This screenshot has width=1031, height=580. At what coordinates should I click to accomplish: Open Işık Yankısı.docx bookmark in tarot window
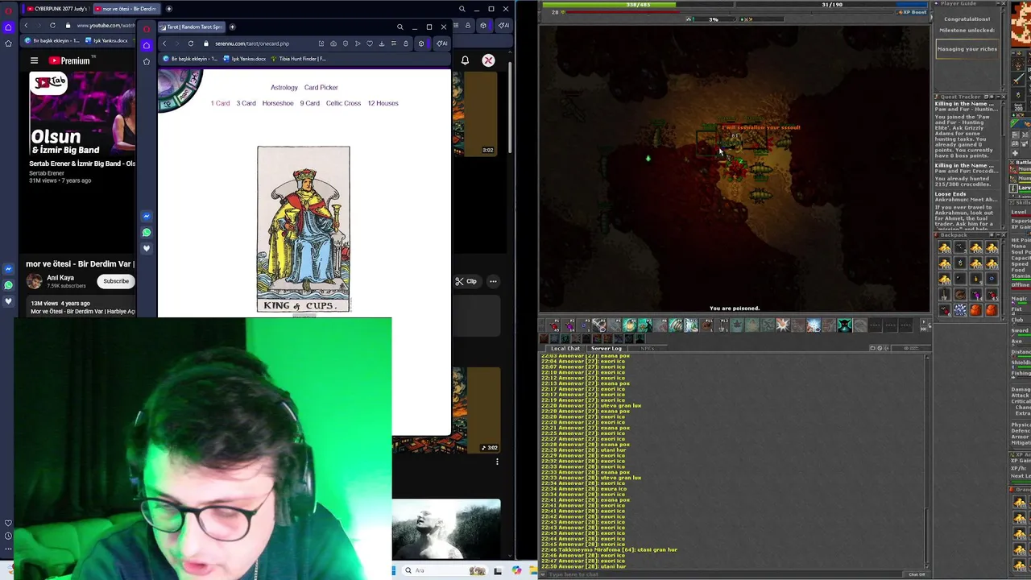245,59
